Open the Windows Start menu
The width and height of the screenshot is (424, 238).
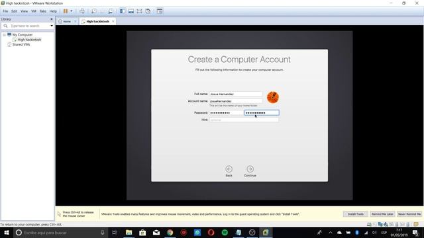coord(7,233)
